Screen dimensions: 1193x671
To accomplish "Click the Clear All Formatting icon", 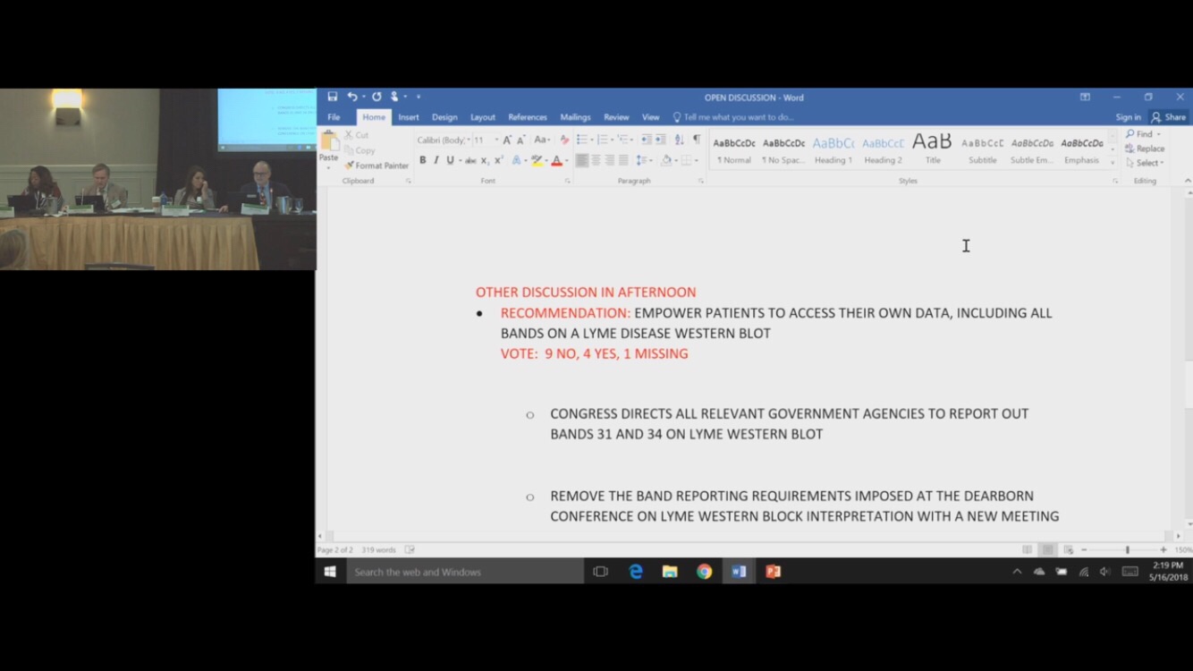I will pos(564,140).
